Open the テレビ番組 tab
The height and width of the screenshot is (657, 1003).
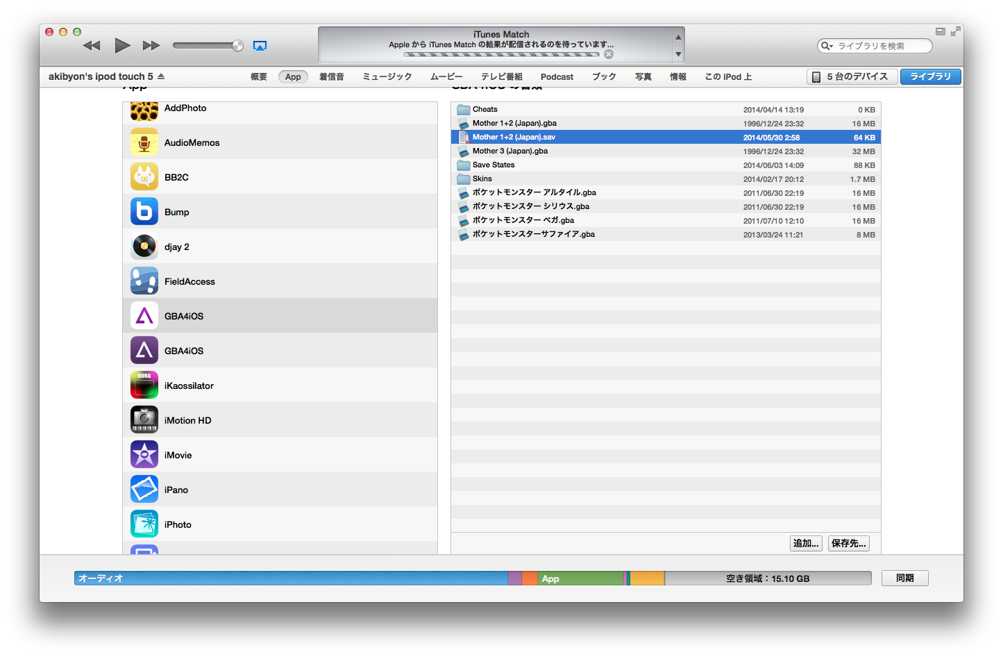[502, 77]
